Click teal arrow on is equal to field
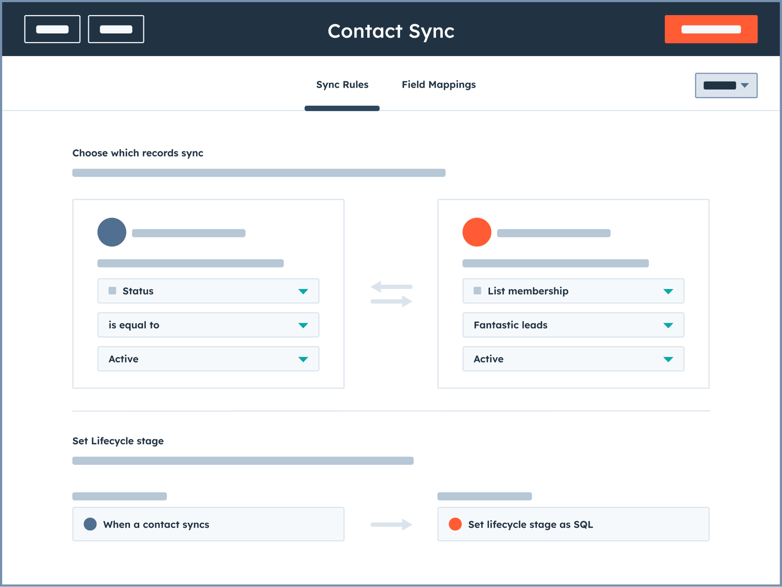Screen dimensions: 782x587 coord(303,325)
